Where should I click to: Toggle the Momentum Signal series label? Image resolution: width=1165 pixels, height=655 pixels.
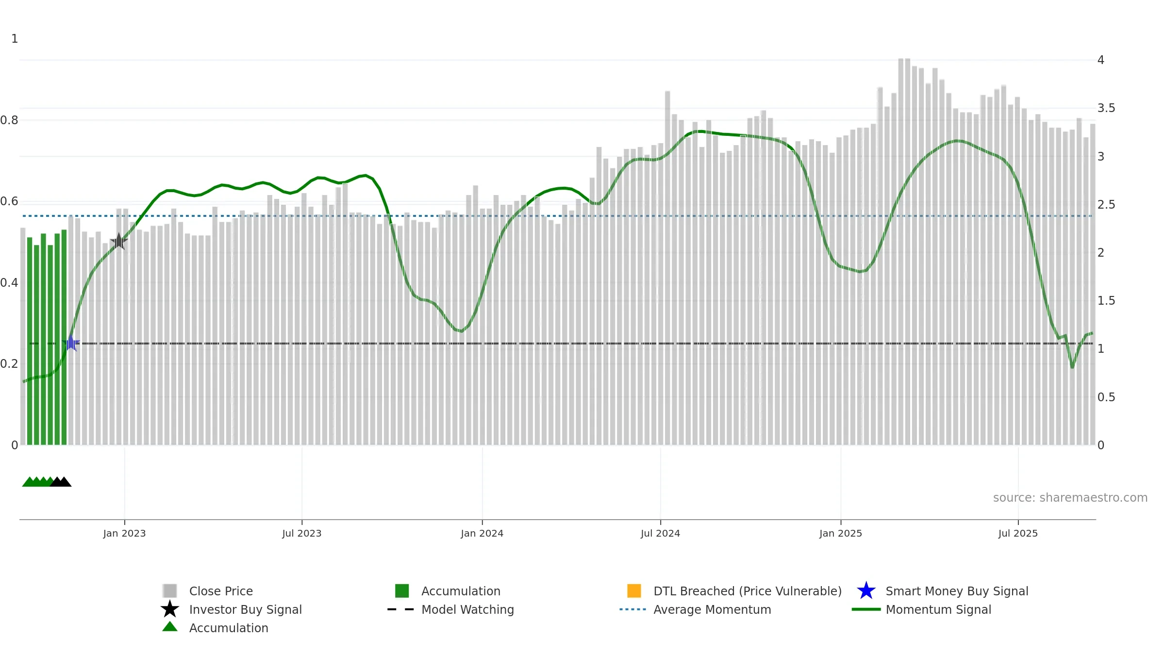click(938, 609)
